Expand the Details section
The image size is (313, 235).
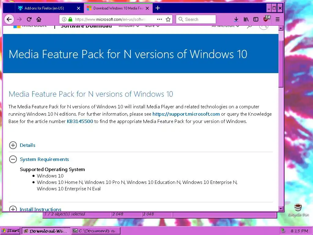click(13, 145)
